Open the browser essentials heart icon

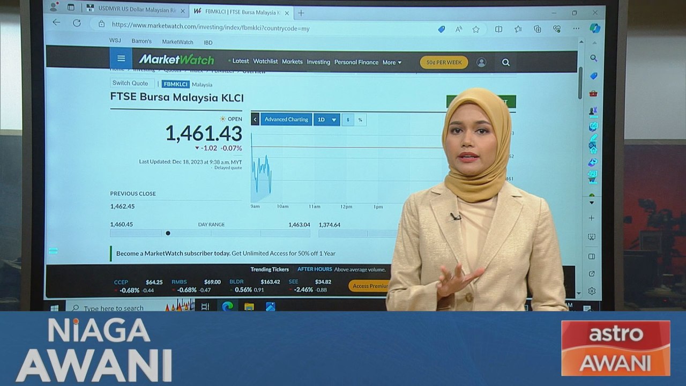pyautogui.click(x=557, y=29)
